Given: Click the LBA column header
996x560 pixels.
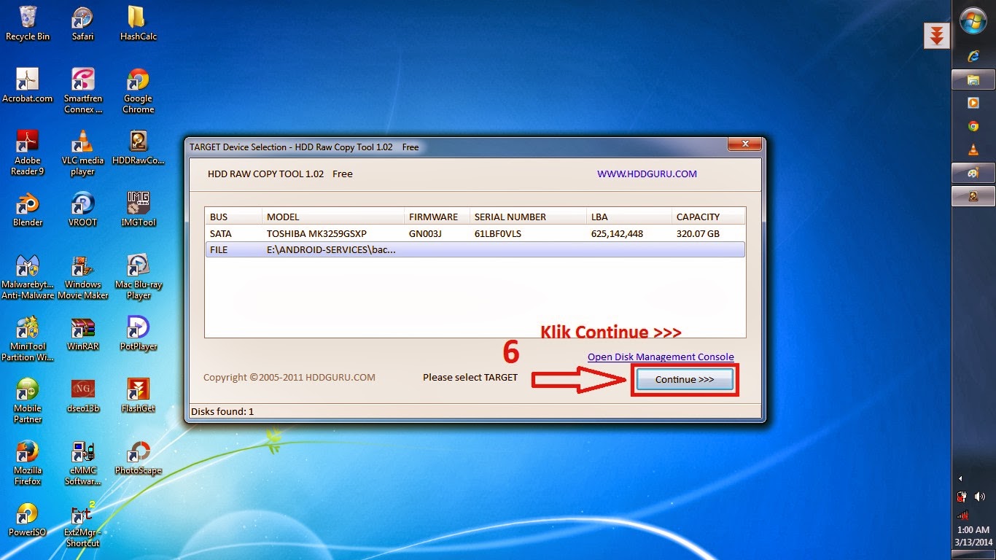Looking at the screenshot, I should point(629,217).
